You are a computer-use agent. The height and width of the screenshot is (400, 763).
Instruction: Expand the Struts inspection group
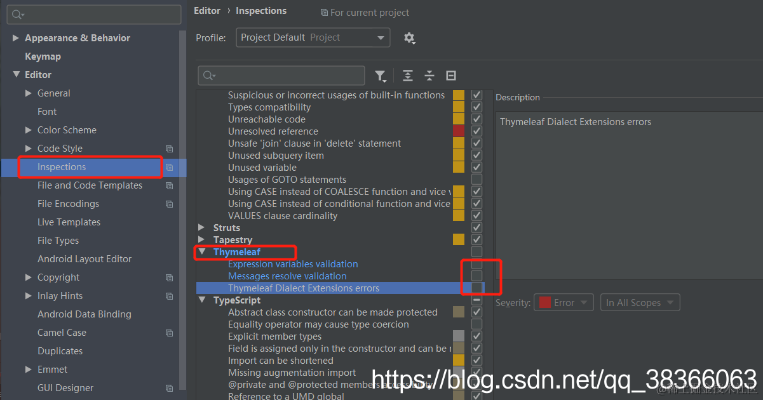point(201,228)
